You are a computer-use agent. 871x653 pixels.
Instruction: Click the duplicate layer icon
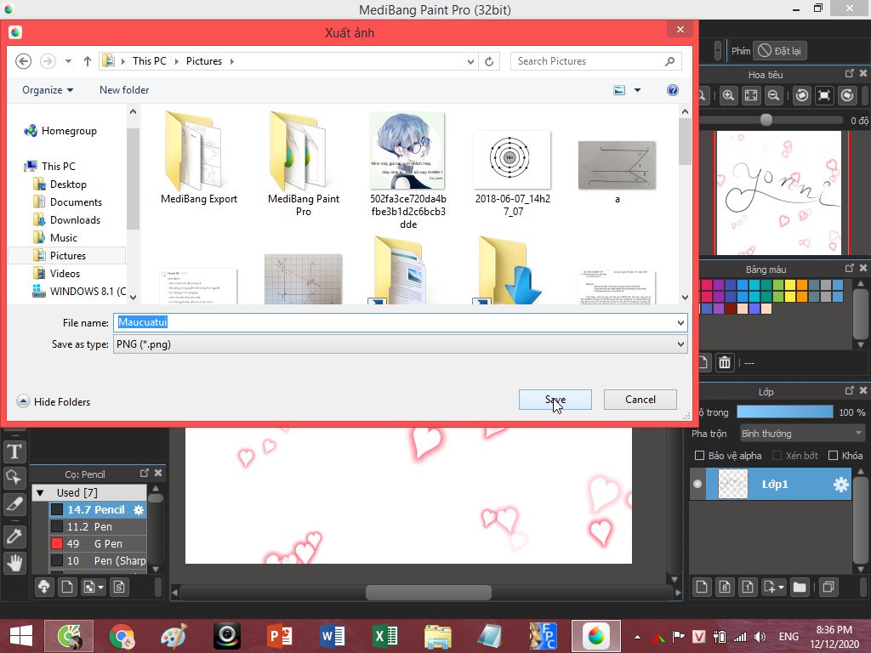point(828,587)
